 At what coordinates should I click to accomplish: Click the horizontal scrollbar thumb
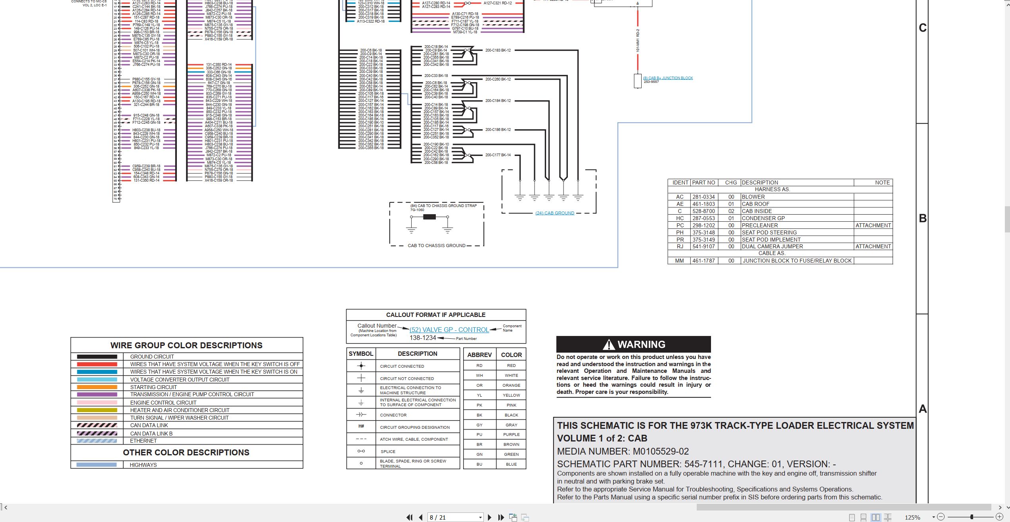click(x=844, y=507)
